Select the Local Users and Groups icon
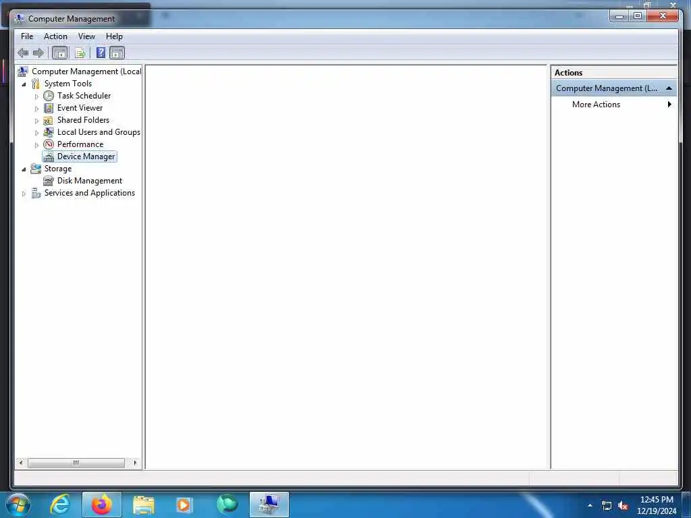The height and width of the screenshot is (518, 691). [49, 132]
